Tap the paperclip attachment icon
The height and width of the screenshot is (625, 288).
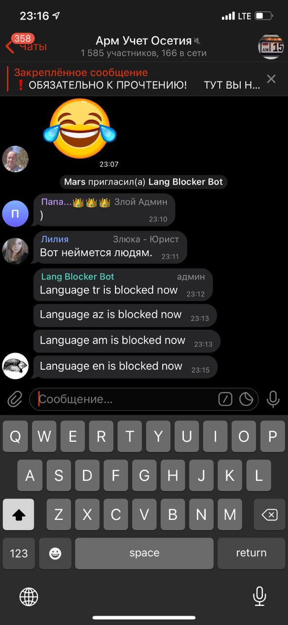(x=15, y=399)
